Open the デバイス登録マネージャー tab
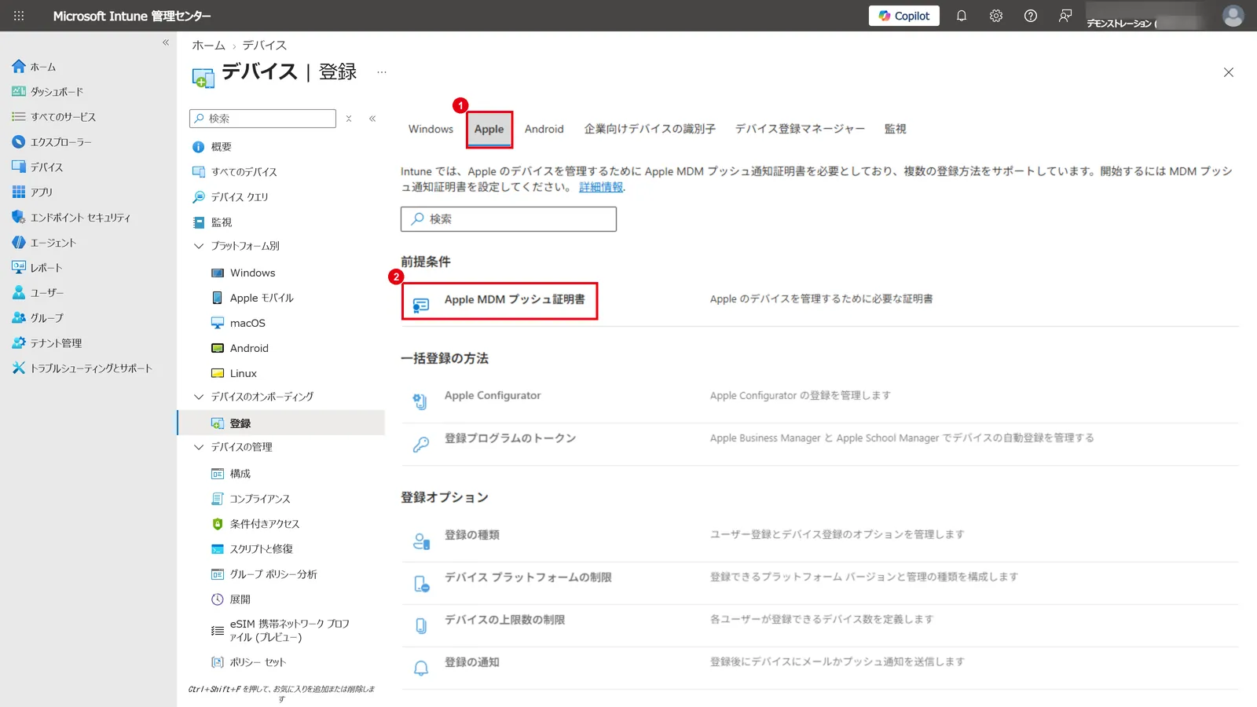Screen dimensions: 1257x707 [x=800, y=129]
